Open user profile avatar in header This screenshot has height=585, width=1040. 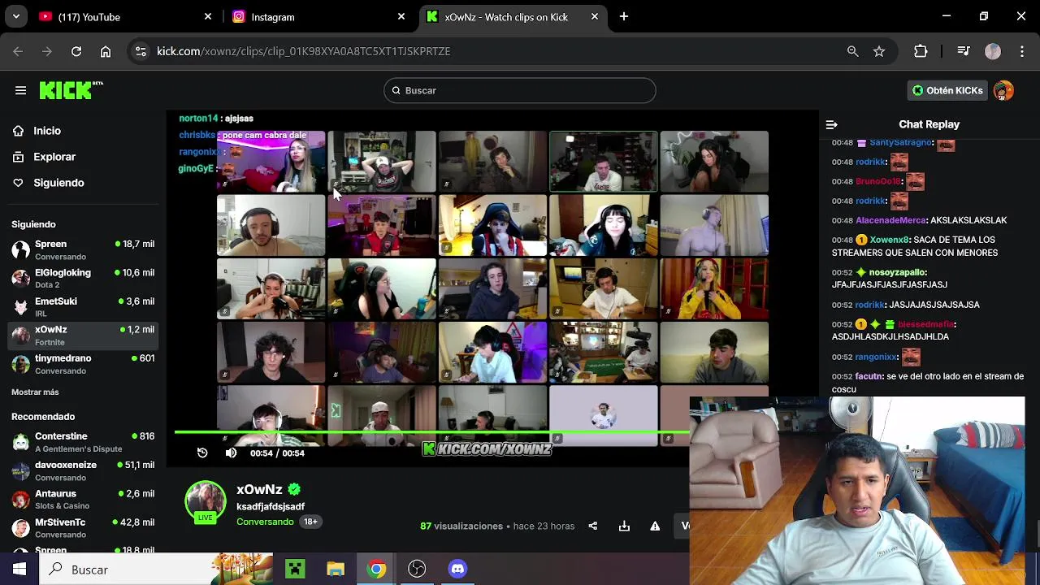click(1003, 90)
